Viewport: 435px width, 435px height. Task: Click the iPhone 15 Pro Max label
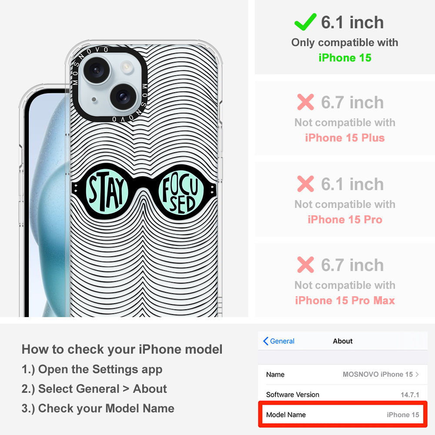[345, 301]
